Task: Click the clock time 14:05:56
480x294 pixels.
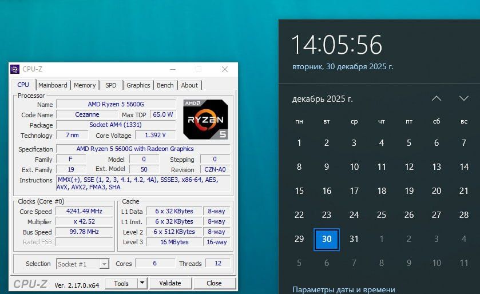Action: 337,45
